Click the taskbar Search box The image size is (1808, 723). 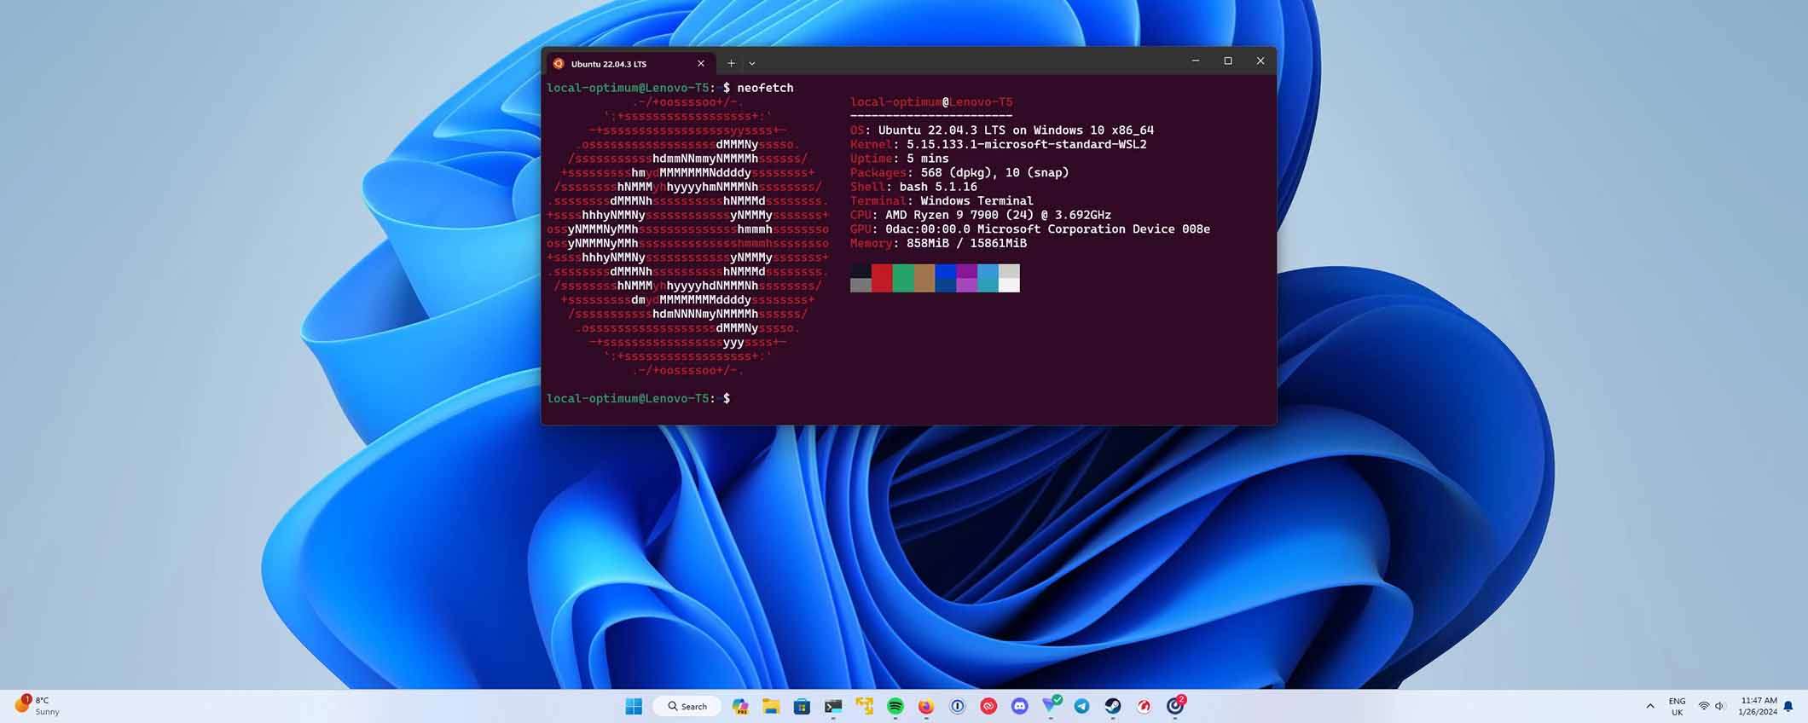pos(687,706)
